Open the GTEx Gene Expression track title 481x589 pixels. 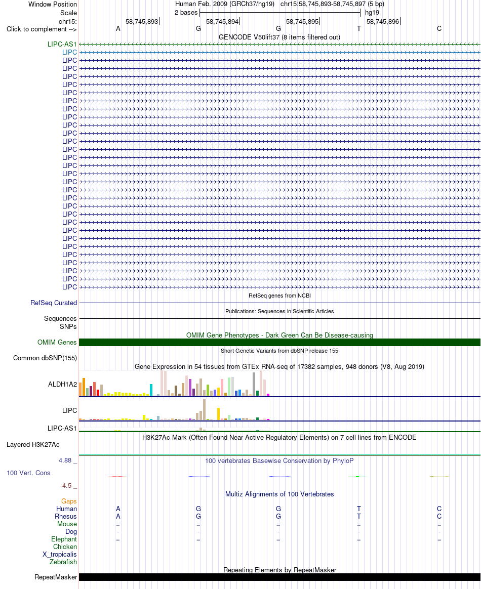coord(279,367)
